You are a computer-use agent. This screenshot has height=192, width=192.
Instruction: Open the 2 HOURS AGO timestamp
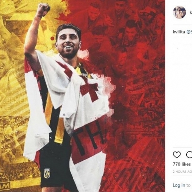182,172
